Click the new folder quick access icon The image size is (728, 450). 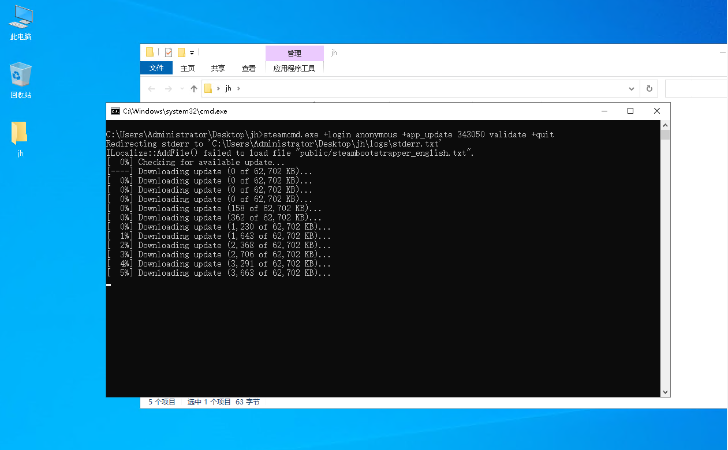[x=181, y=52]
